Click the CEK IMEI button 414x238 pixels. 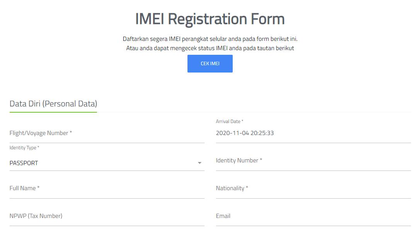click(x=210, y=63)
